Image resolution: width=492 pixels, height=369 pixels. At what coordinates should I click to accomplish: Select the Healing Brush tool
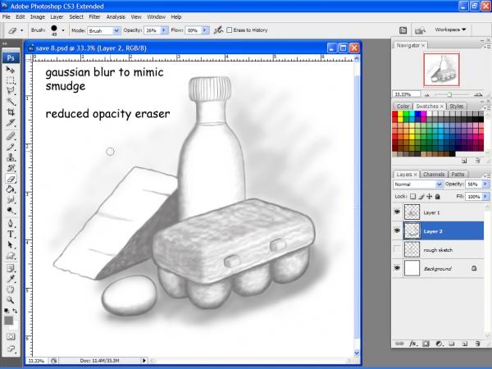(11, 136)
